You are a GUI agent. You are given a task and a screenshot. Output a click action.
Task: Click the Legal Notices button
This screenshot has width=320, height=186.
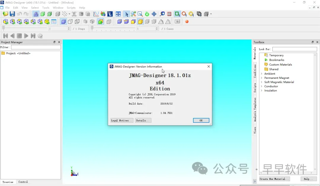pyautogui.click(x=122, y=120)
